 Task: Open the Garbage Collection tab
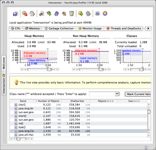pos(59,29)
